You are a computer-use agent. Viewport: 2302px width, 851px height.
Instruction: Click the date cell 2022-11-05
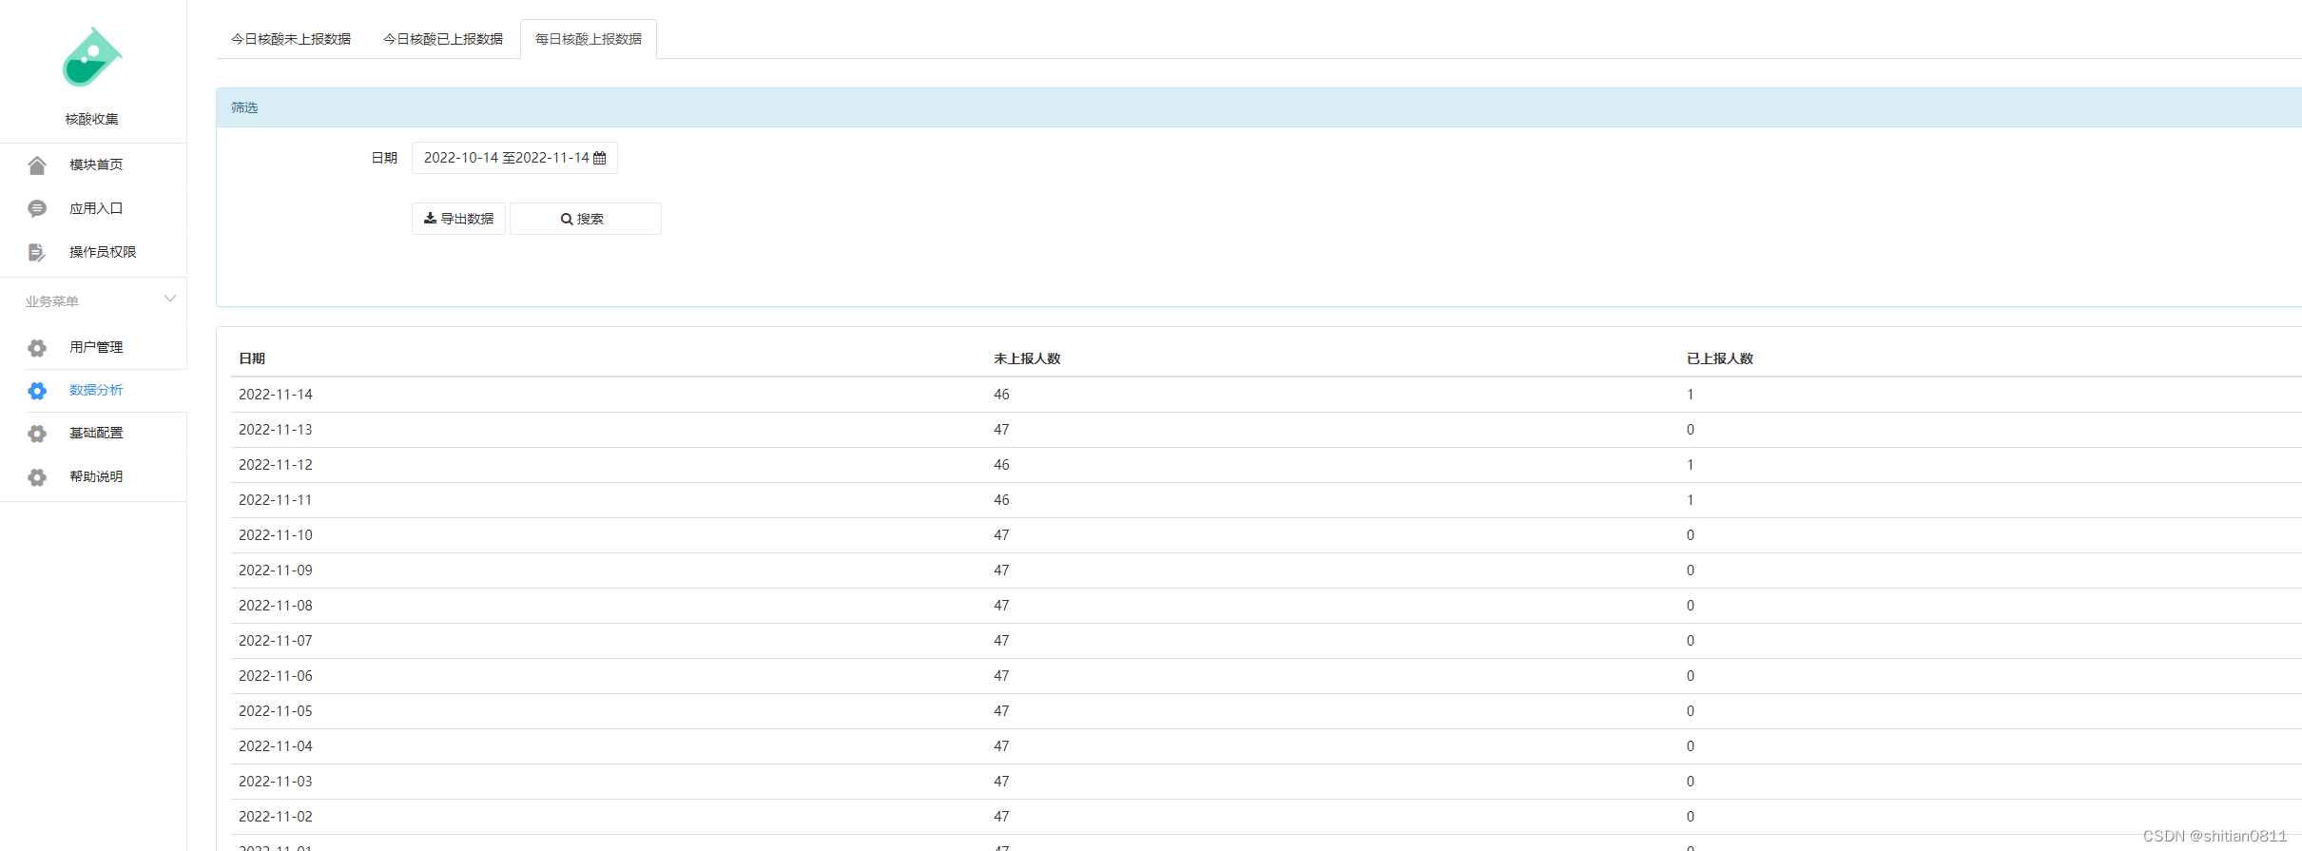[x=276, y=711]
